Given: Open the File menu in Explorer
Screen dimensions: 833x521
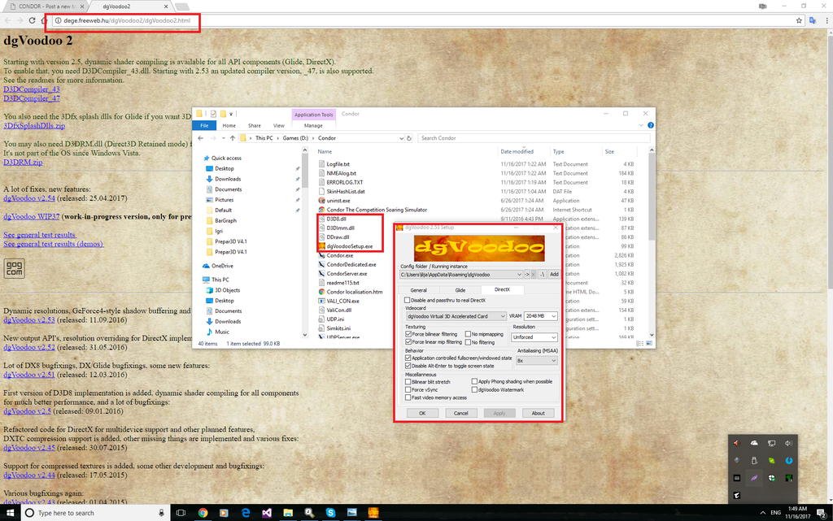Looking at the screenshot, I should click(x=204, y=126).
